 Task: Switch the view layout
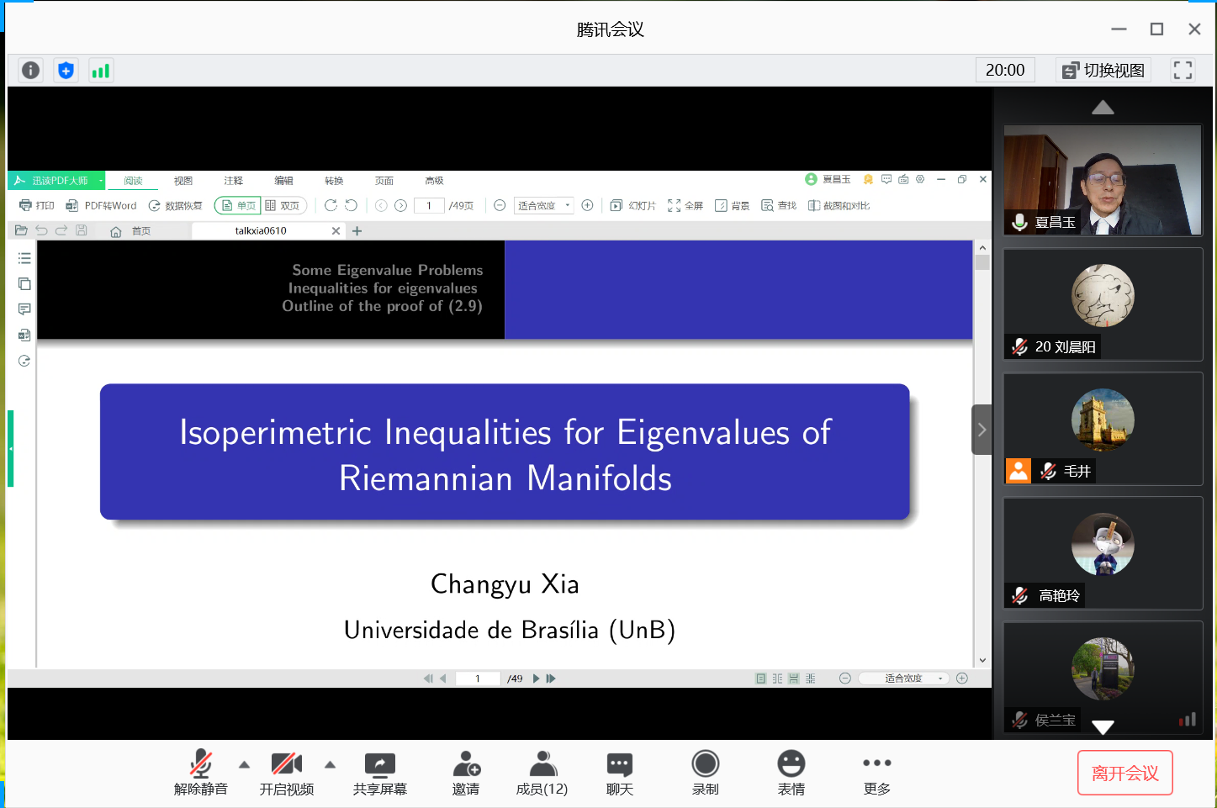1103,71
